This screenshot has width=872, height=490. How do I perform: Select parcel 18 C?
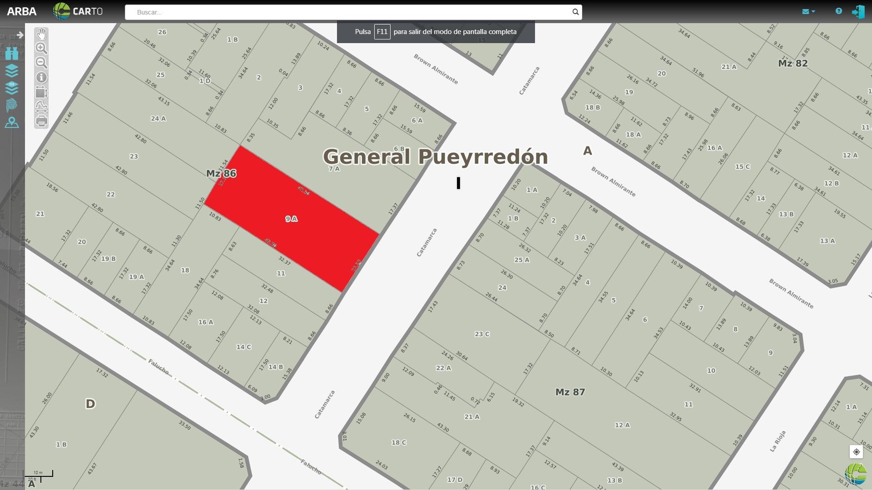(399, 443)
